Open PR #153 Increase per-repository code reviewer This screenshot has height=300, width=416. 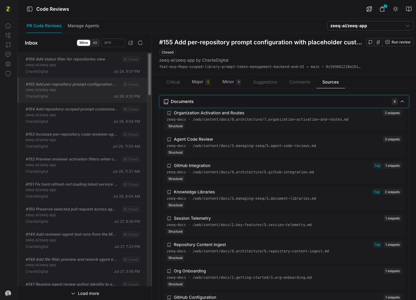click(83, 140)
